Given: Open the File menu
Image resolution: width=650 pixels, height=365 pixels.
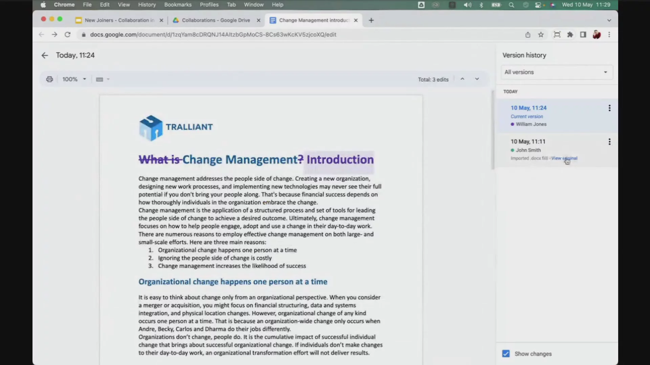Looking at the screenshot, I should pyautogui.click(x=87, y=5).
